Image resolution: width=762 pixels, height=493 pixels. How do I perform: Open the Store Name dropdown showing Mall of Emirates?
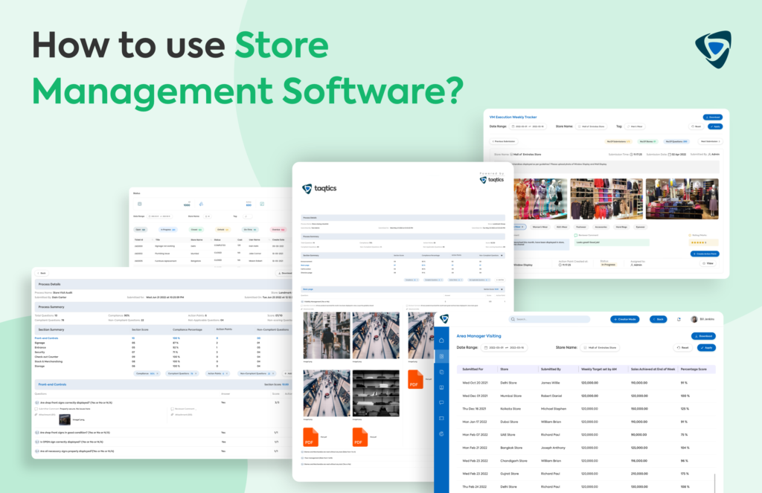pyautogui.click(x=591, y=126)
